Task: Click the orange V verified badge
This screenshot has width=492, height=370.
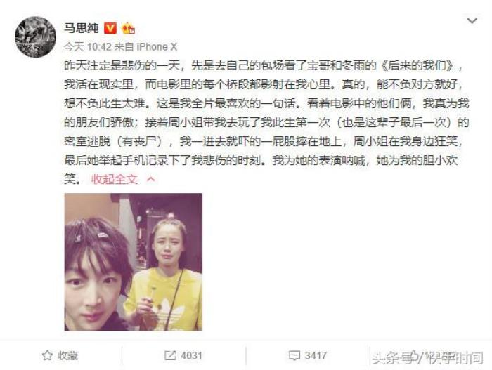Action: pos(110,28)
